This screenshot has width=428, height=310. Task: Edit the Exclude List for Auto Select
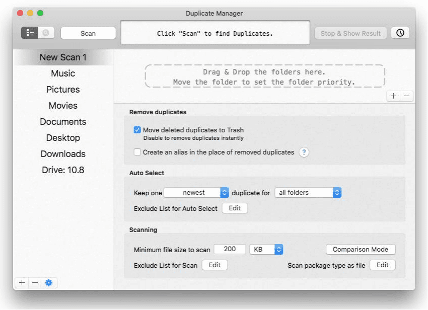235,208
